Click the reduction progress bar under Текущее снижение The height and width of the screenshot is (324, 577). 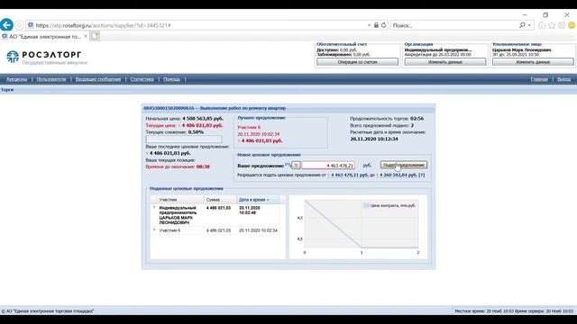click(184, 139)
